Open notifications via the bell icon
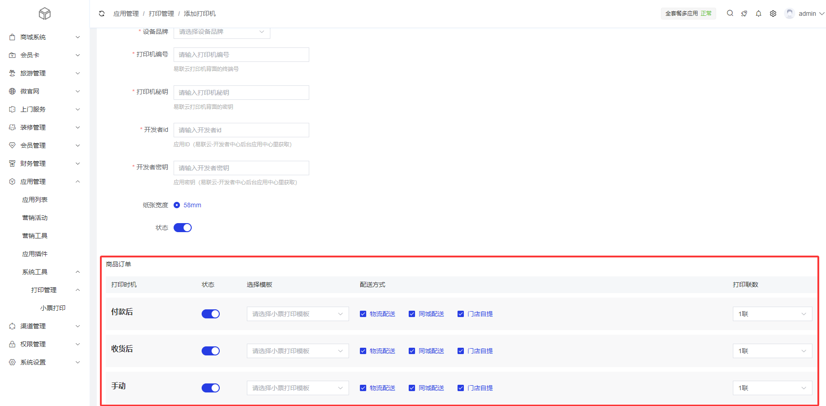This screenshot has height=406, width=826. [x=759, y=14]
